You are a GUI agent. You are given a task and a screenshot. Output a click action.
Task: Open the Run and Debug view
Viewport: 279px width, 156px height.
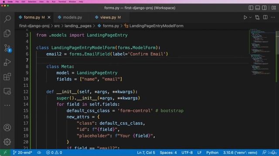[x=7, y=62]
